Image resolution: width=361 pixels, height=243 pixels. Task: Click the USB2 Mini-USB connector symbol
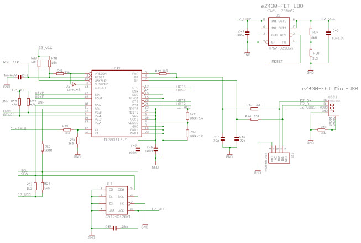pyautogui.click(x=332, y=106)
